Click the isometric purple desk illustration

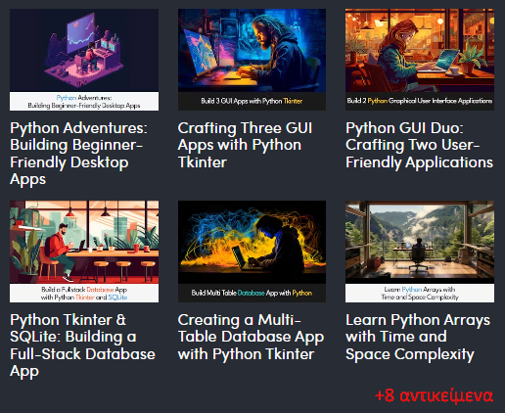tap(84, 51)
